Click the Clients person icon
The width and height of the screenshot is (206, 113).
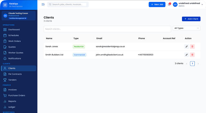point(5,68)
